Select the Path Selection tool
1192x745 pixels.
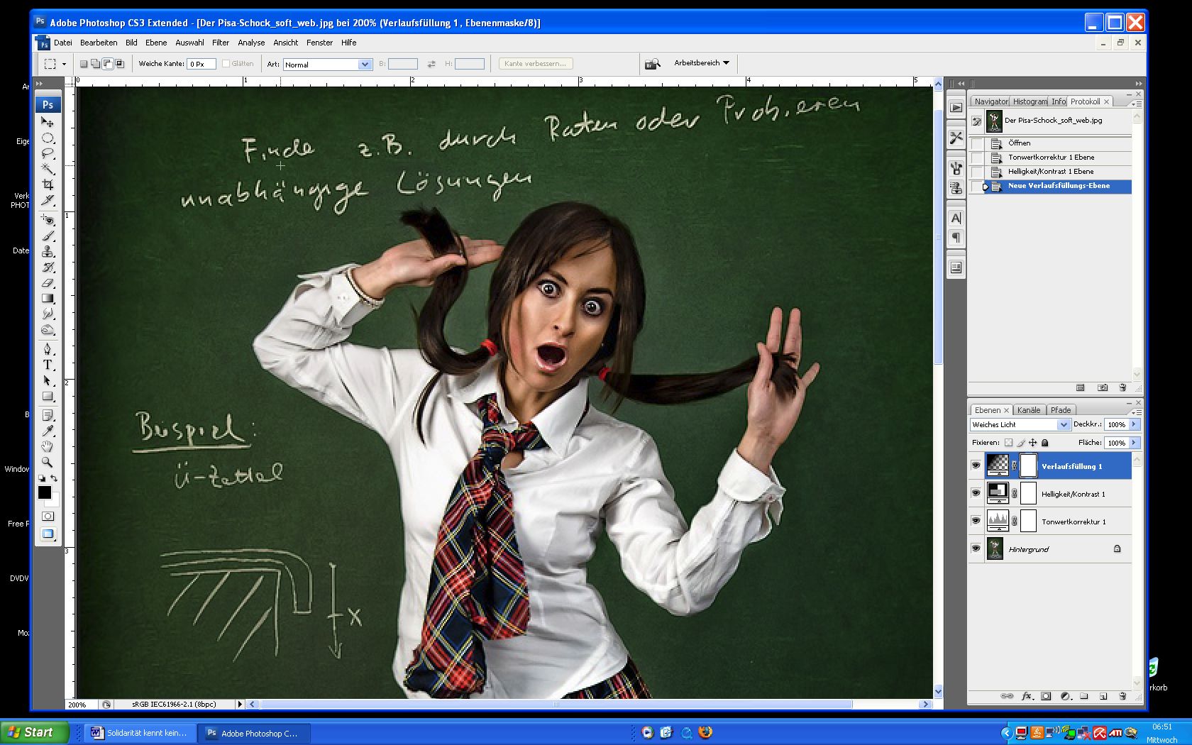pyautogui.click(x=48, y=380)
